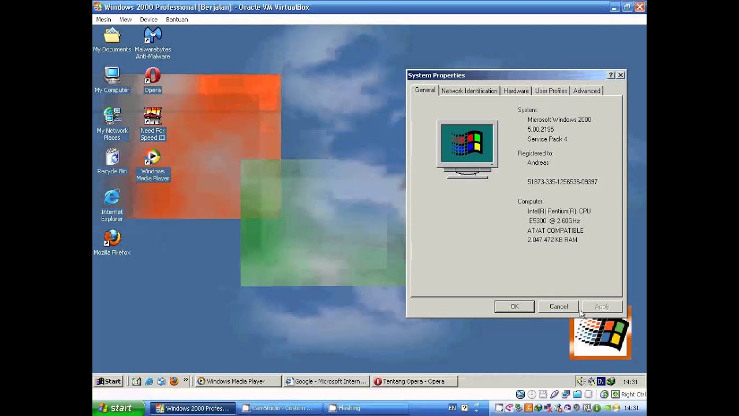This screenshot has width=739, height=416.
Task: Launch Outlook Express from quick launch
Action: pos(161,381)
